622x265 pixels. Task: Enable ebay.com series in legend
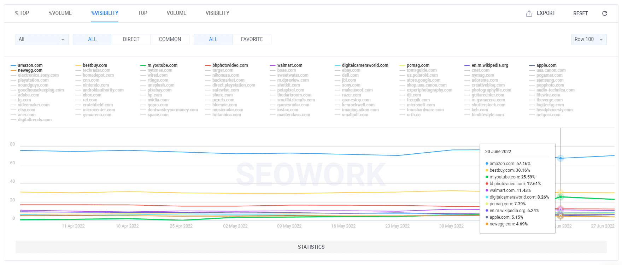pyautogui.click(x=347, y=70)
